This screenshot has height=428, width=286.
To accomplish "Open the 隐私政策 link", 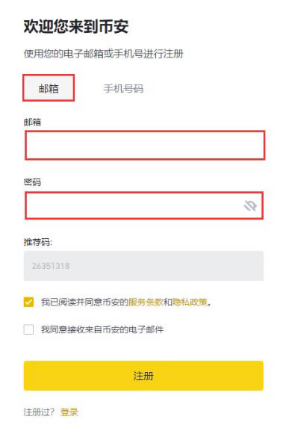I will click(190, 303).
